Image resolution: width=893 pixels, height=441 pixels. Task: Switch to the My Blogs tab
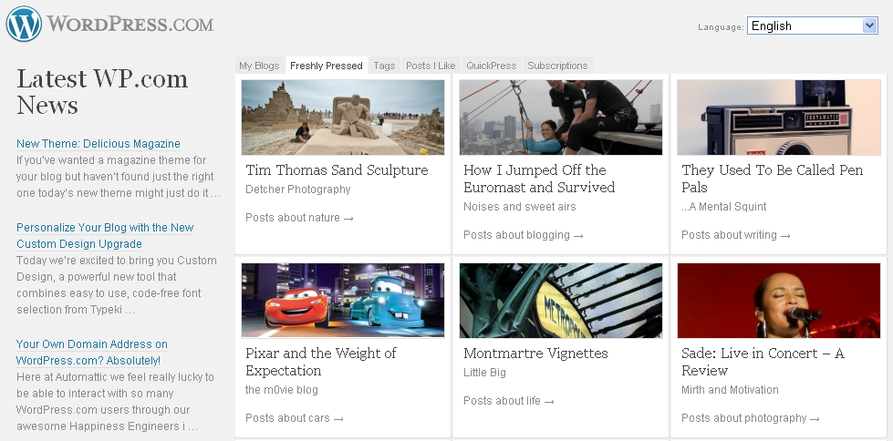pos(259,66)
